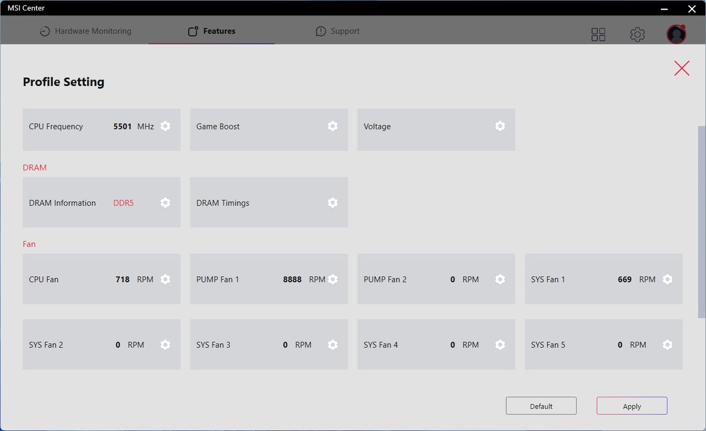
Task: Click the vertical scrollbar thumb
Action: pos(702,222)
